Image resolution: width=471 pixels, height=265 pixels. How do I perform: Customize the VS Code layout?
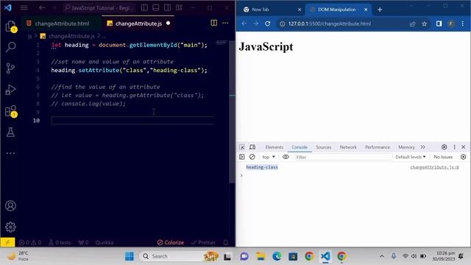[x=179, y=8]
